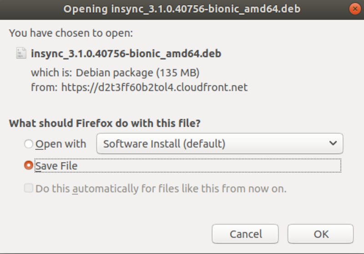Image resolution: width=364 pixels, height=254 pixels.
Task: Click "What should Firefox do with this file?" heading
Action: [105, 123]
